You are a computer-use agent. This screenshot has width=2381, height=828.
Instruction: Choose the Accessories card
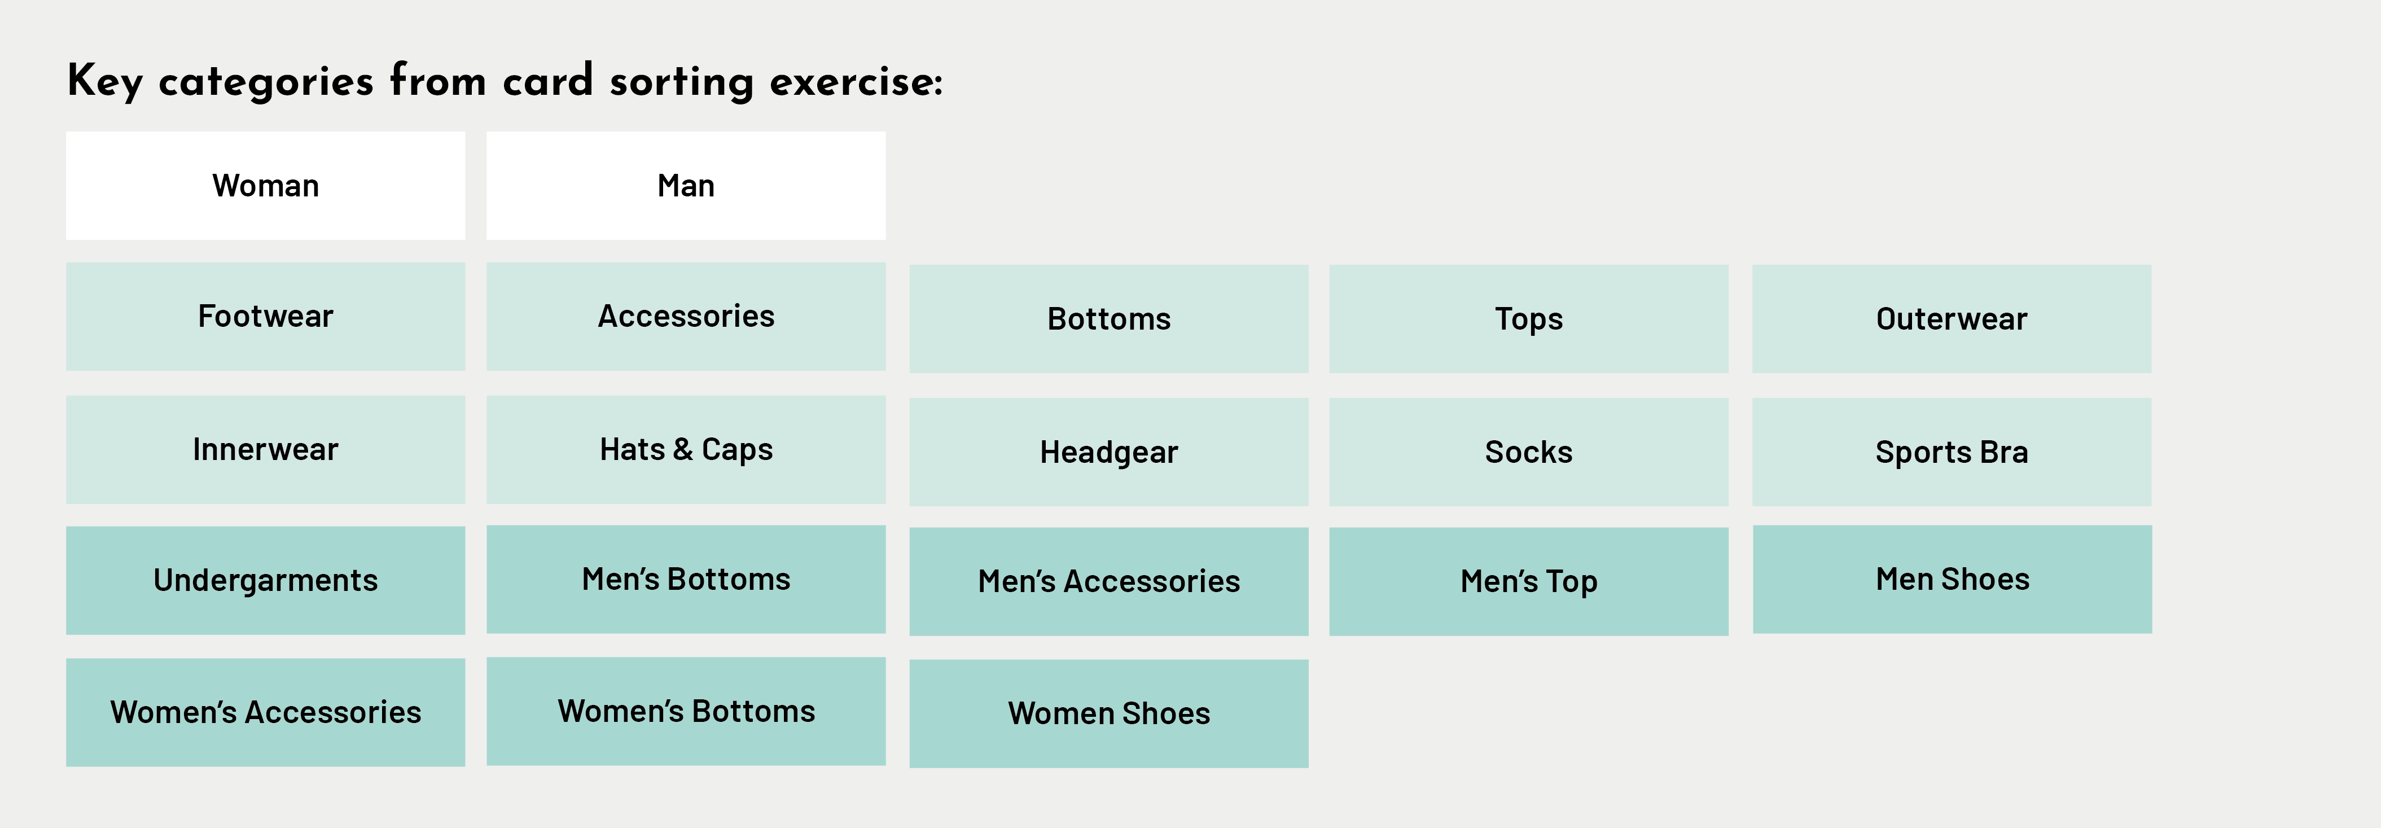pos(686,316)
